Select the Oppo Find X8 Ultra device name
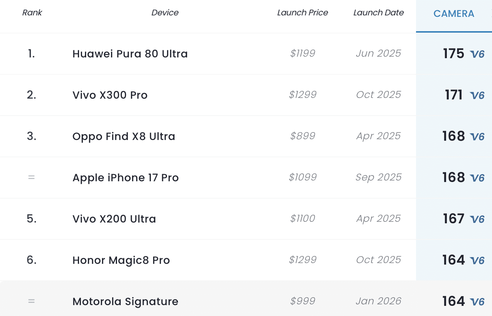492x316 pixels. tap(124, 136)
